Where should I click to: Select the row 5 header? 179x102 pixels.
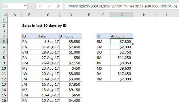point(4,41)
